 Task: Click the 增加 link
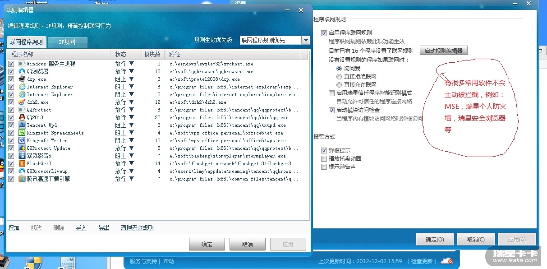(14, 228)
